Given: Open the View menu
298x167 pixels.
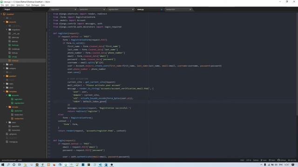Looking at the screenshot, I should click(13, 5).
